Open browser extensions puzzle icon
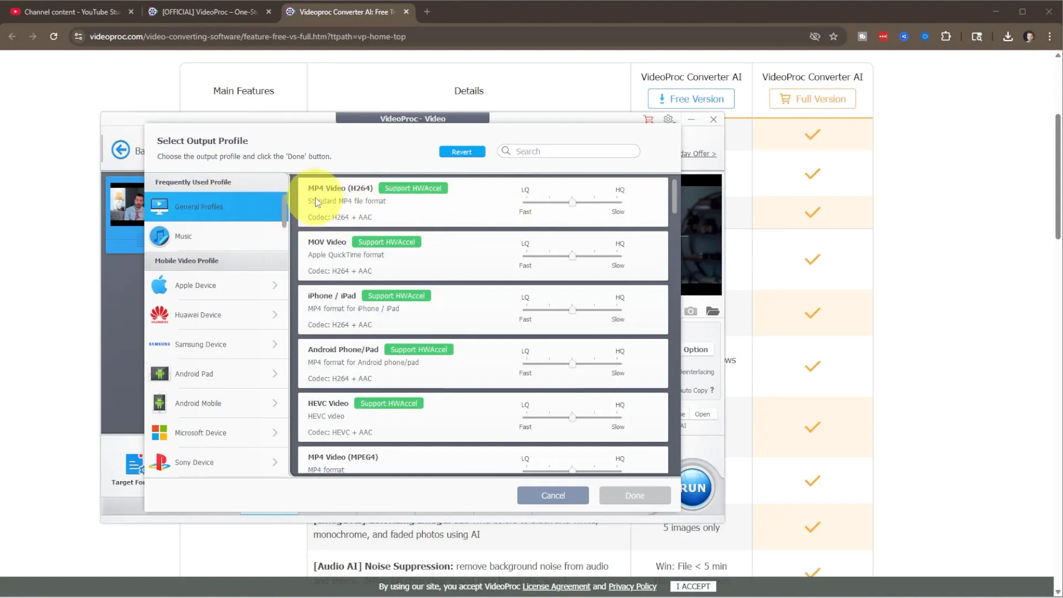The height and width of the screenshot is (598, 1063). 946,37
